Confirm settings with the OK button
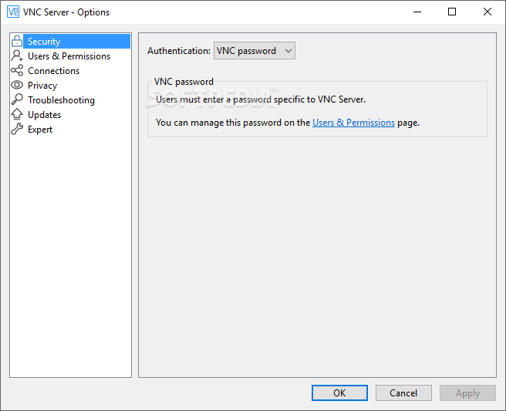 click(339, 393)
